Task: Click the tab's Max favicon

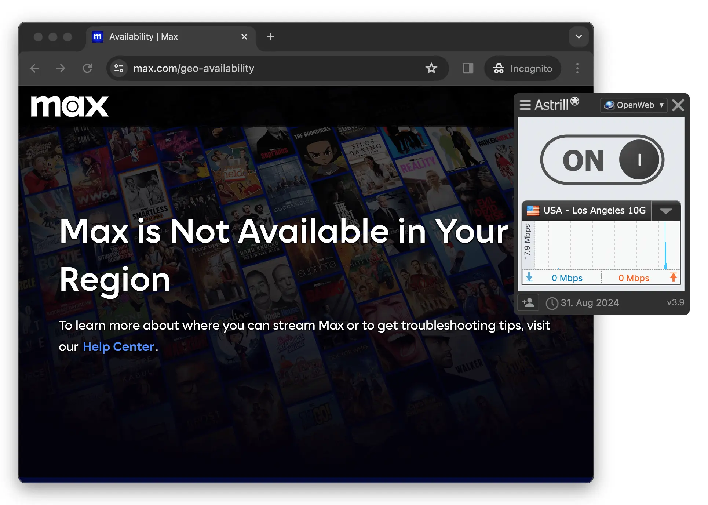Action: (98, 37)
